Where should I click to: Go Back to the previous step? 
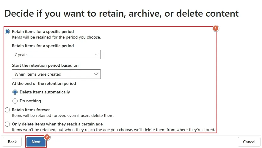pyautogui.click(x=12, y=142)
